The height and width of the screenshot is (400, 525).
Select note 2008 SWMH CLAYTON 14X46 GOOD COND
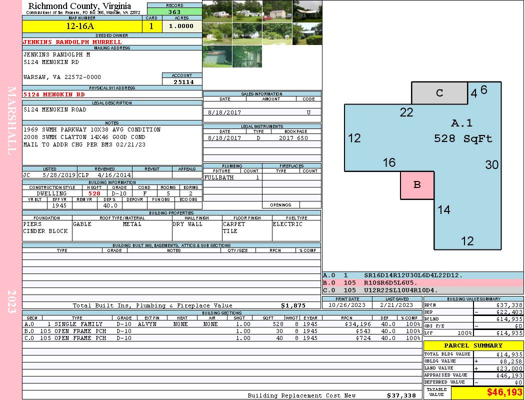(x=84, y=137)
